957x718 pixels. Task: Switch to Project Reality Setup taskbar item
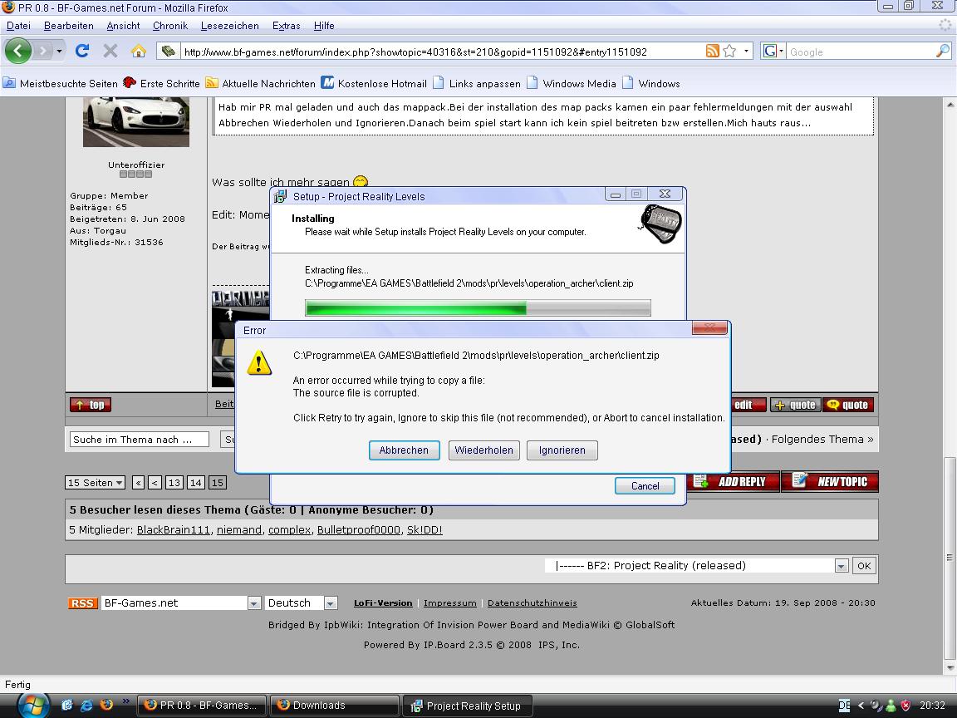467,706
